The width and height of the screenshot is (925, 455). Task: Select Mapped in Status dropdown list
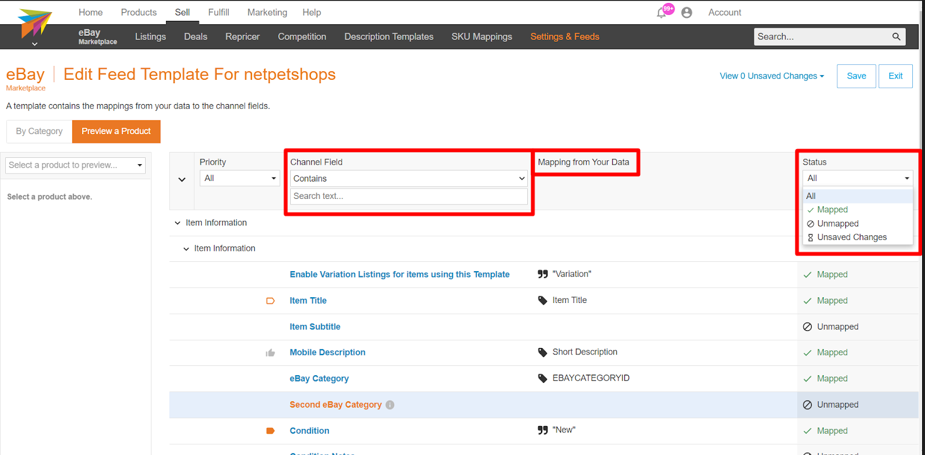tap(858, 210)
